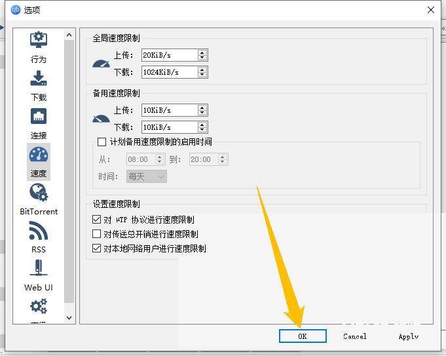Click sidebar scrollbar up arrow
The width and height of the screenshot is (446, 356).
click(69, 35)
